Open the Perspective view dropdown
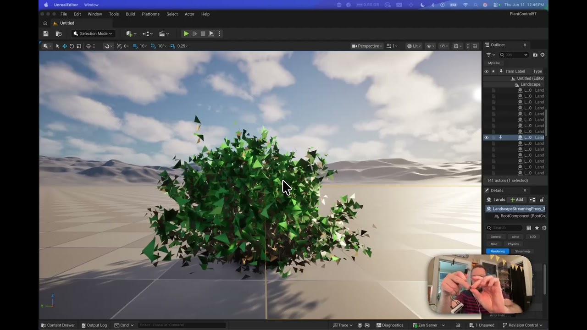The image size is (587, 330). 367,46
